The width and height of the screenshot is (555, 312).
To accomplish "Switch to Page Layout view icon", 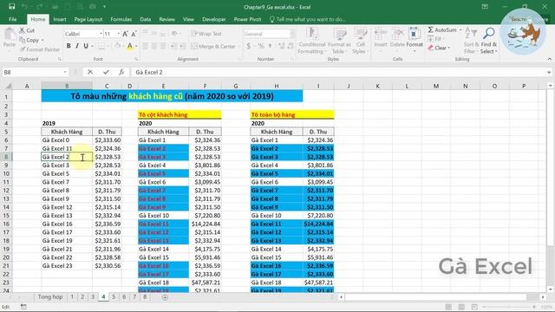I will [461, 307].
